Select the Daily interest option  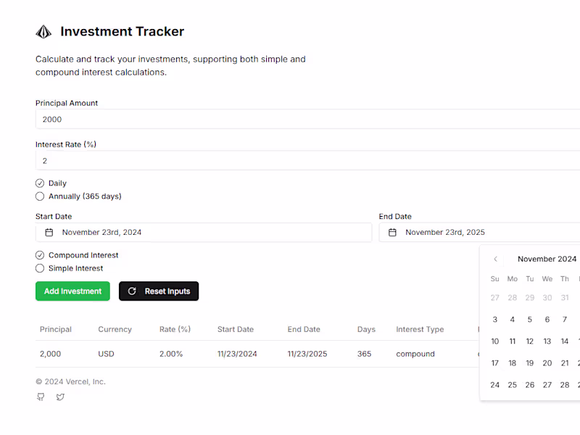pyautogui.click(x=40, y=183)
